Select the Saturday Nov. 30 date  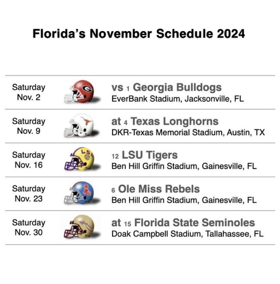tap(29, 227)
